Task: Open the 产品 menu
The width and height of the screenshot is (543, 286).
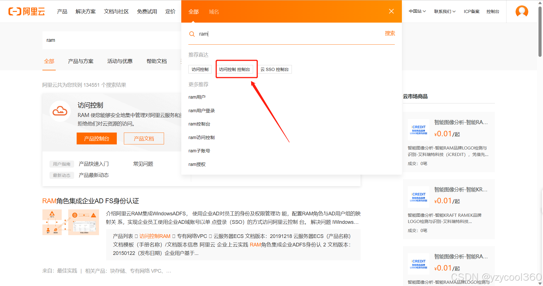Action: tap(62, 11)
